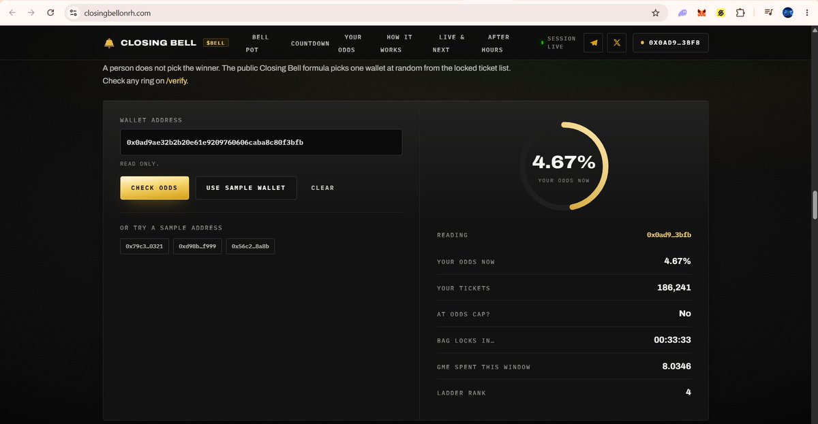
Task: Click the Your Tickets value 186,241
Action: [674, 288]
